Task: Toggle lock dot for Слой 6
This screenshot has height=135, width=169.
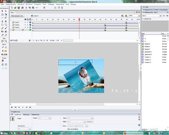Action: 28,25
